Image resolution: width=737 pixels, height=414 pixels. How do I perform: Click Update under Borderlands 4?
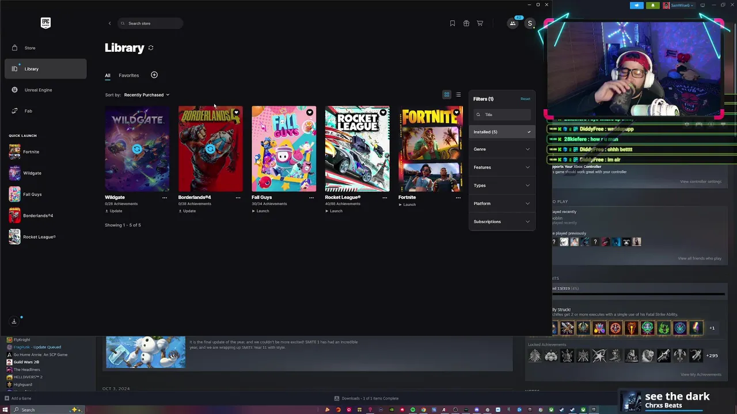tap(187, 211)
